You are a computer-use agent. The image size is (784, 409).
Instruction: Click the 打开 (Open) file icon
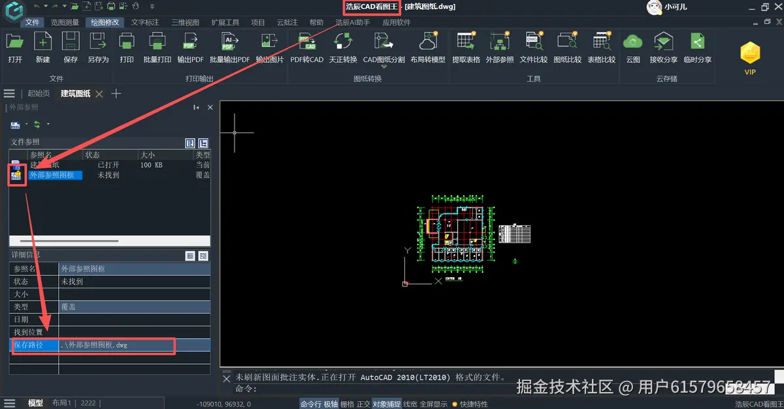point(15,42)
